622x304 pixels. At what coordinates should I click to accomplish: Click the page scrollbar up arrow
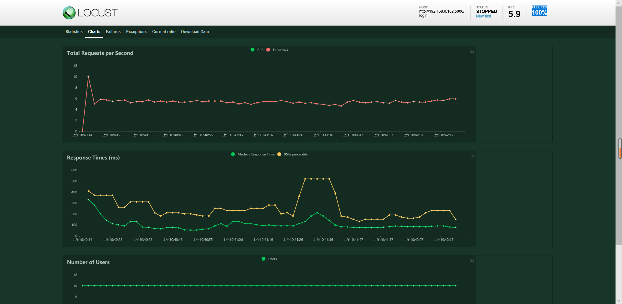(619, 3)
